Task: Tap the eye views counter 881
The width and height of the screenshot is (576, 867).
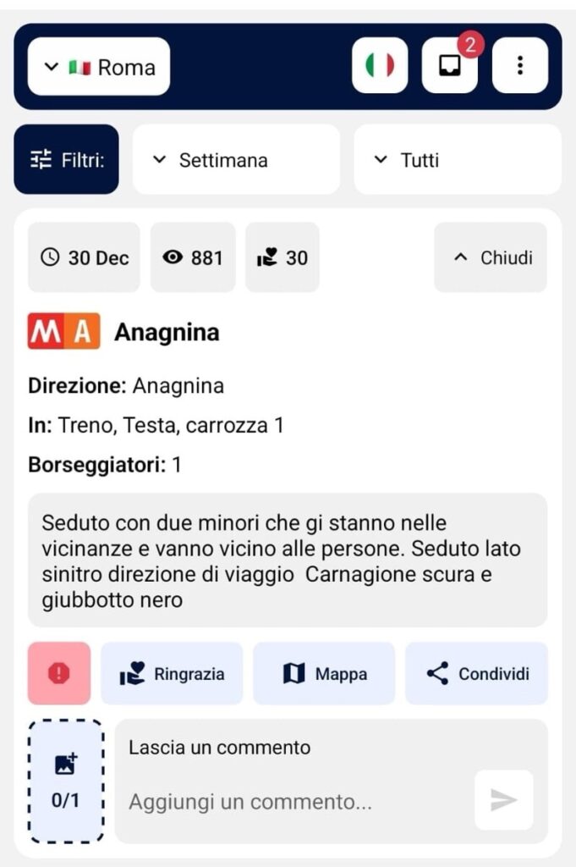Action: pos(193,257)
